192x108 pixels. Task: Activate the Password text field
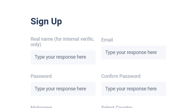pyautogui.click(x=63, y=89)
